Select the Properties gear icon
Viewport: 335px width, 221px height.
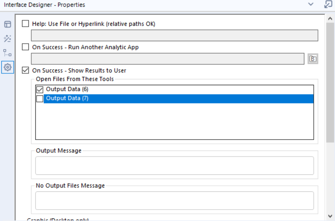coord(8,67)
